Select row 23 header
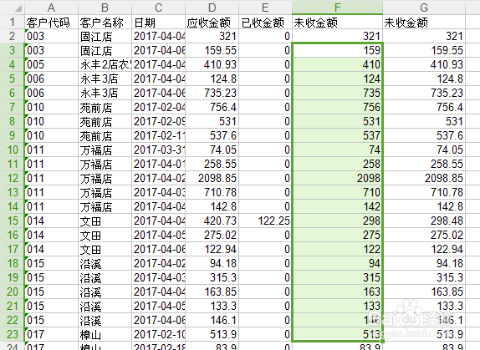The width and height of the screenshot is (480, 350). pos(12,334)
